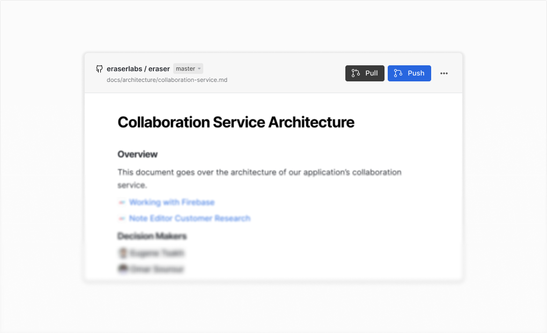Click the document icon beside Note Editor Customer Research
This screenshot has height=333, width=547.
coord(122,218)
